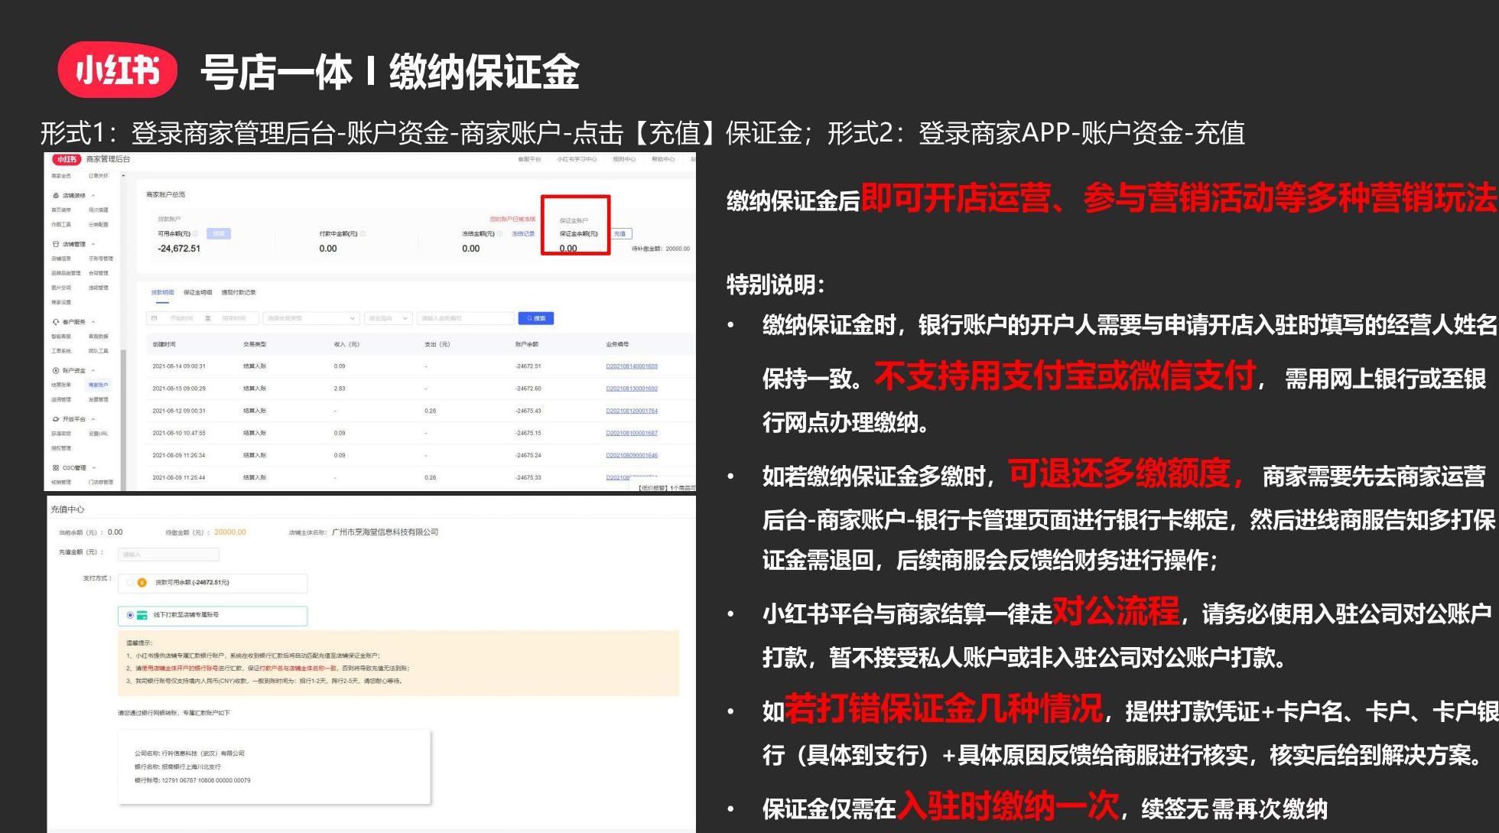Open 小红书学习中心 in top navigation

click(577, 159)
